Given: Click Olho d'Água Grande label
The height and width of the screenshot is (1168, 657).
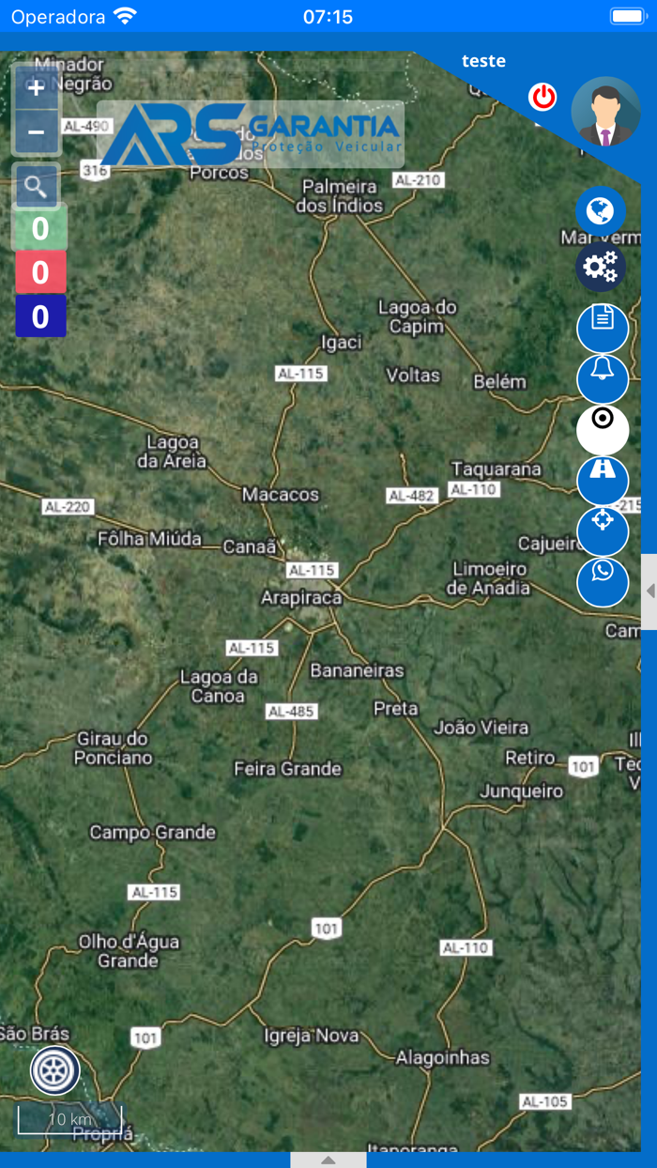Looking at the screenshot, I should click(x=129, y=950).
